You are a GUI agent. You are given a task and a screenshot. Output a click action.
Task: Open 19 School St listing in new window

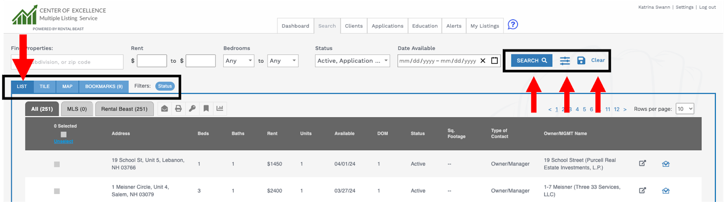click(643, 163)
